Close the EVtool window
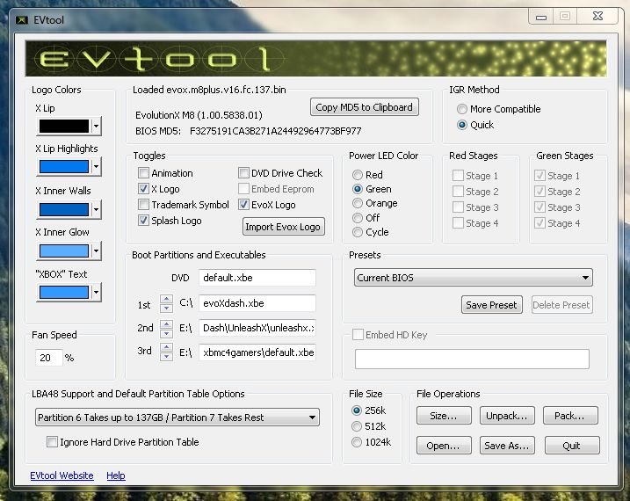Screen dimensions: 630x501 coord(597,16)
